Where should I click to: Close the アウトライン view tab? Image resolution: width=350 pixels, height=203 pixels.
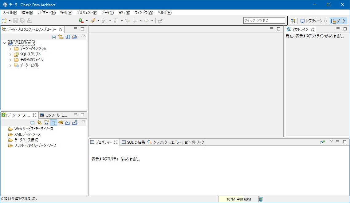point(312,29)
